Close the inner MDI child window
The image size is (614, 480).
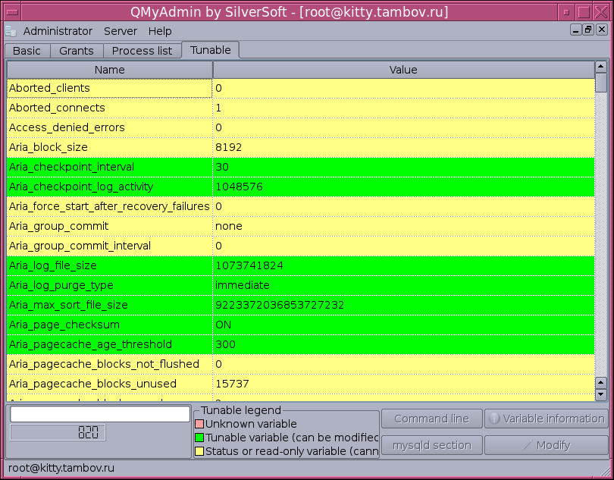(600, 30)
